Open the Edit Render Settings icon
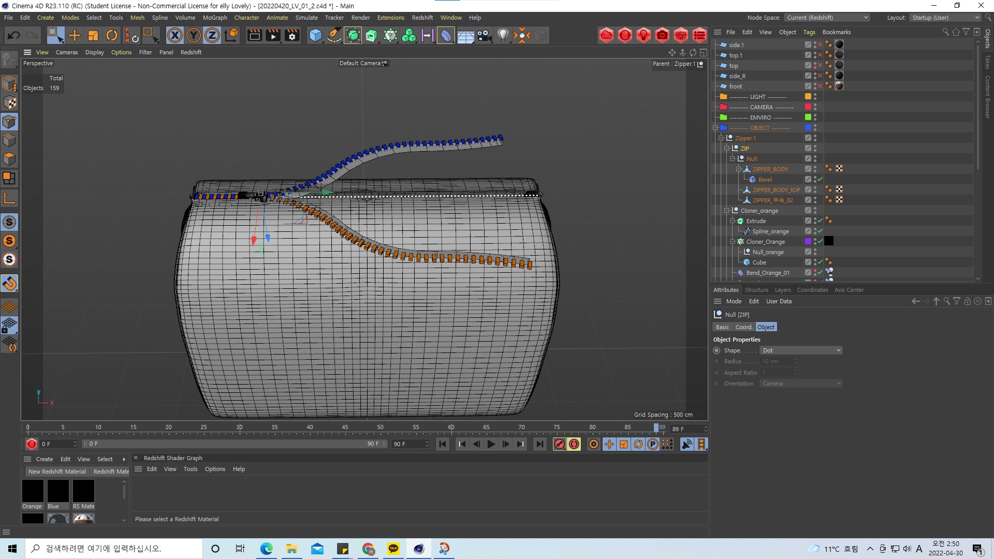This screenshot has width=994, height=559. coord(292,35)
